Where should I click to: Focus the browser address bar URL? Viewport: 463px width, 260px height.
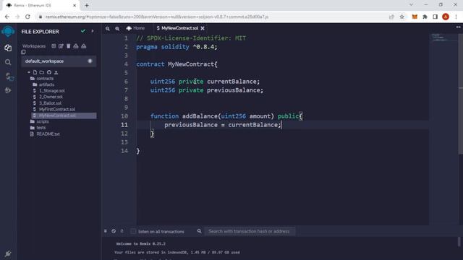tap(157, 17)
